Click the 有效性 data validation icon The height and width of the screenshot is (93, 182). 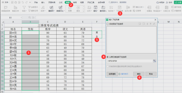pos(111,8)
